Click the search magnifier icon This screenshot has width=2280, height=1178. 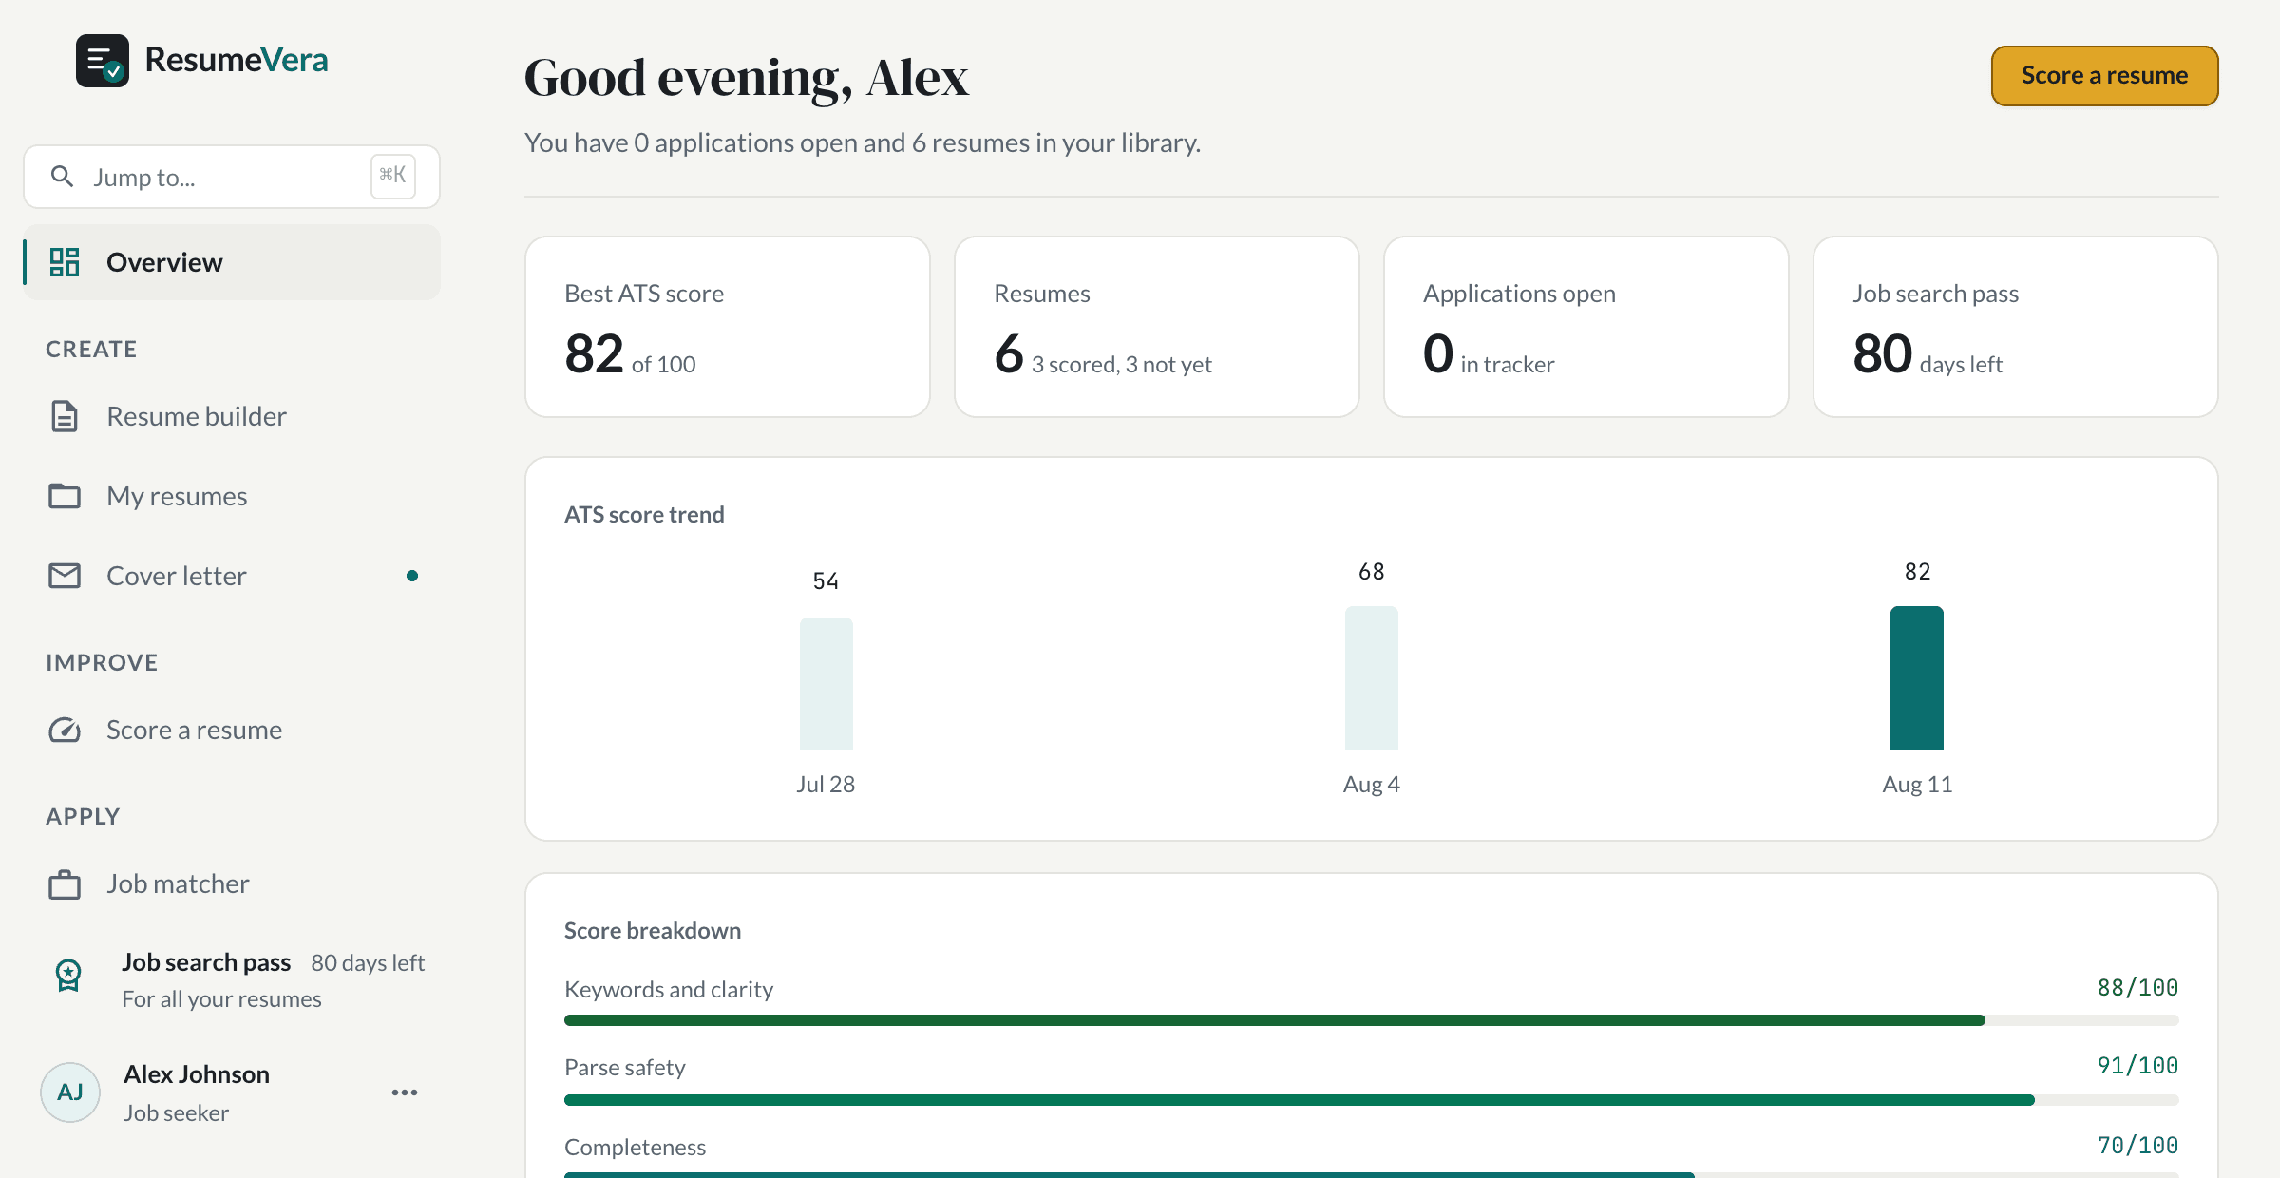coord(62,177)
